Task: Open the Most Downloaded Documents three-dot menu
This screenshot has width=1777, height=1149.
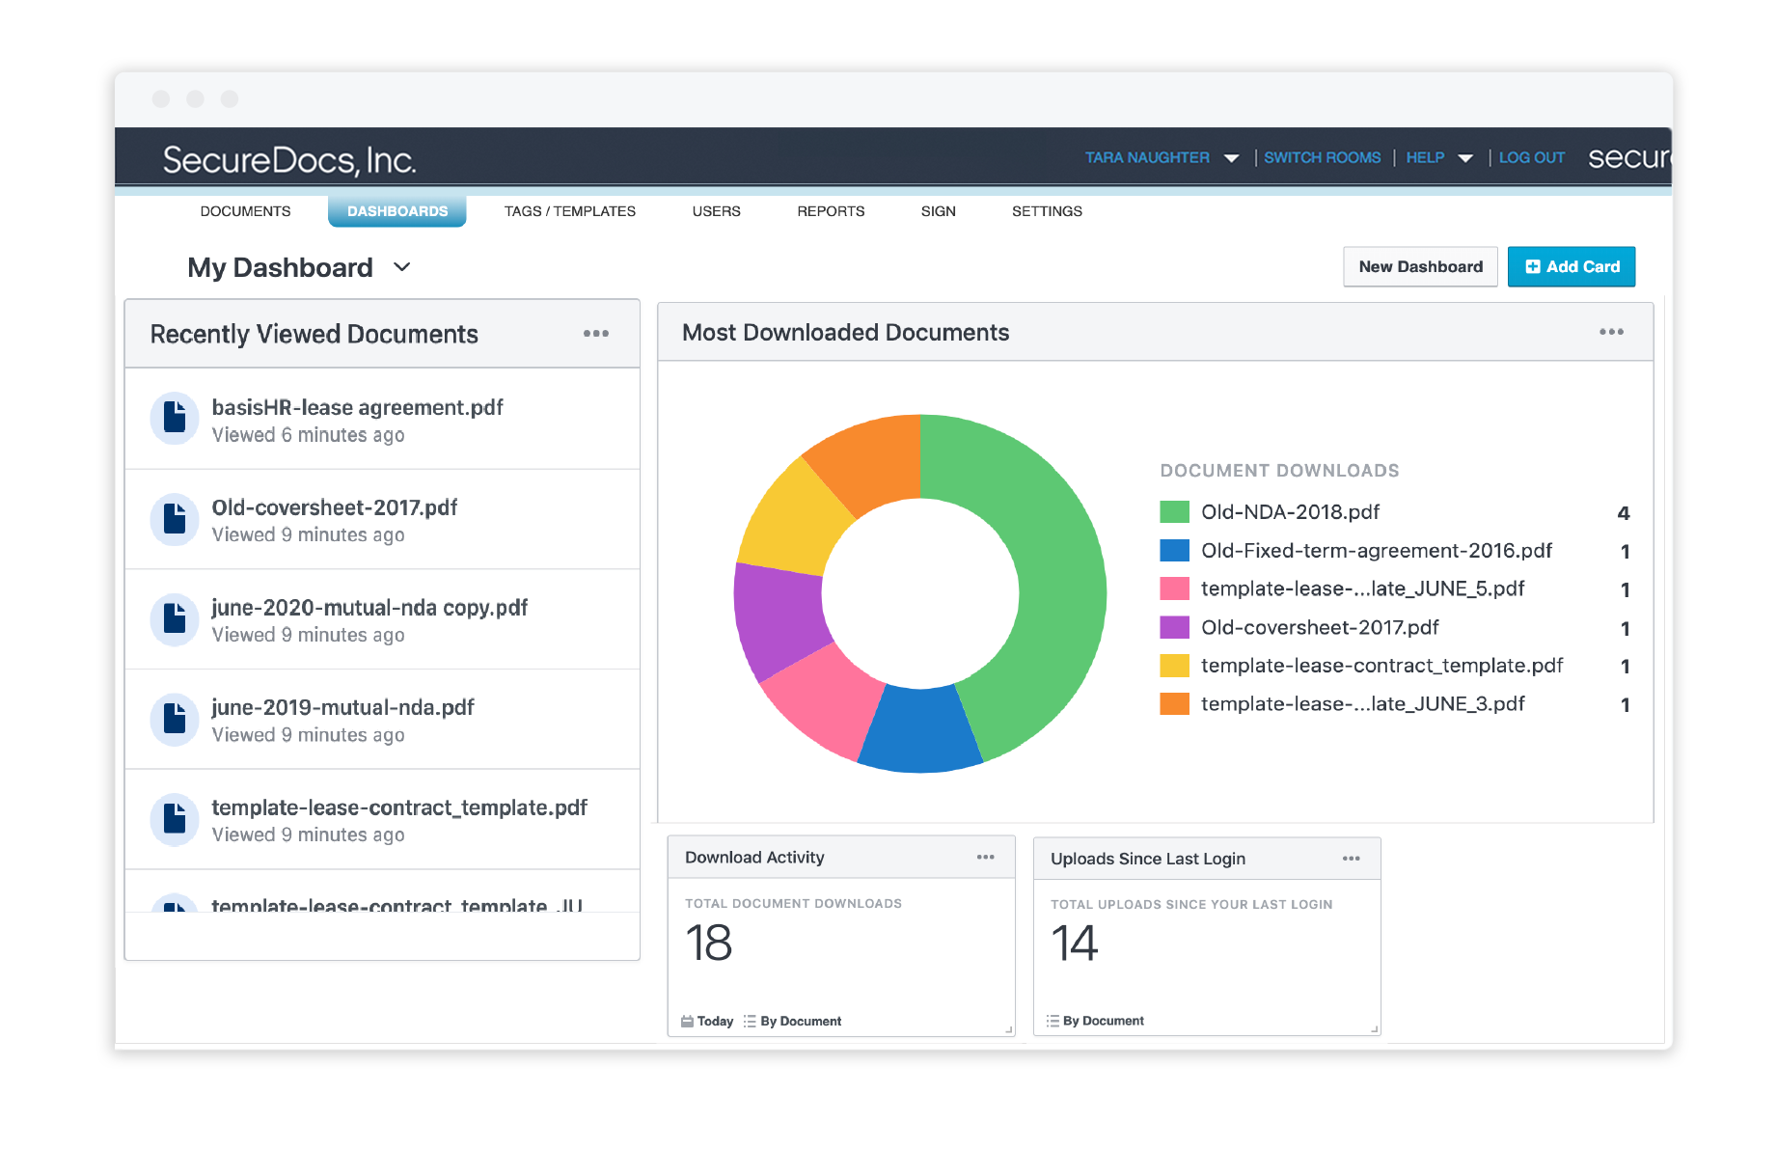Action: 1610,332
